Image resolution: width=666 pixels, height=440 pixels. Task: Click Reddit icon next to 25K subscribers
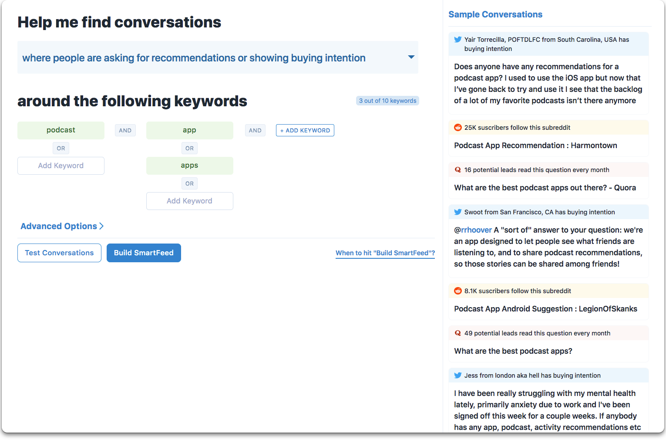click(x=457, y=128)
